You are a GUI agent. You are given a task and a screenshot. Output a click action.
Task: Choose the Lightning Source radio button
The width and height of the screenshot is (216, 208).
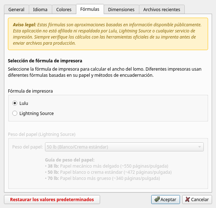coord(15,113)
